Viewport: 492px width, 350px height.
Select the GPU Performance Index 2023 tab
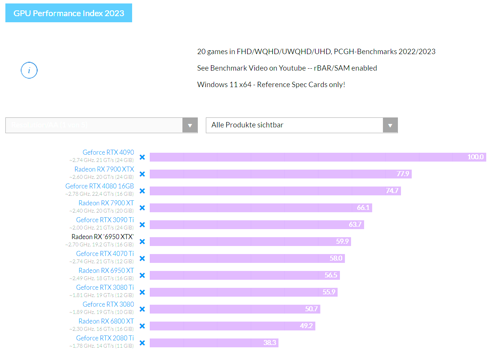point(69,13)
